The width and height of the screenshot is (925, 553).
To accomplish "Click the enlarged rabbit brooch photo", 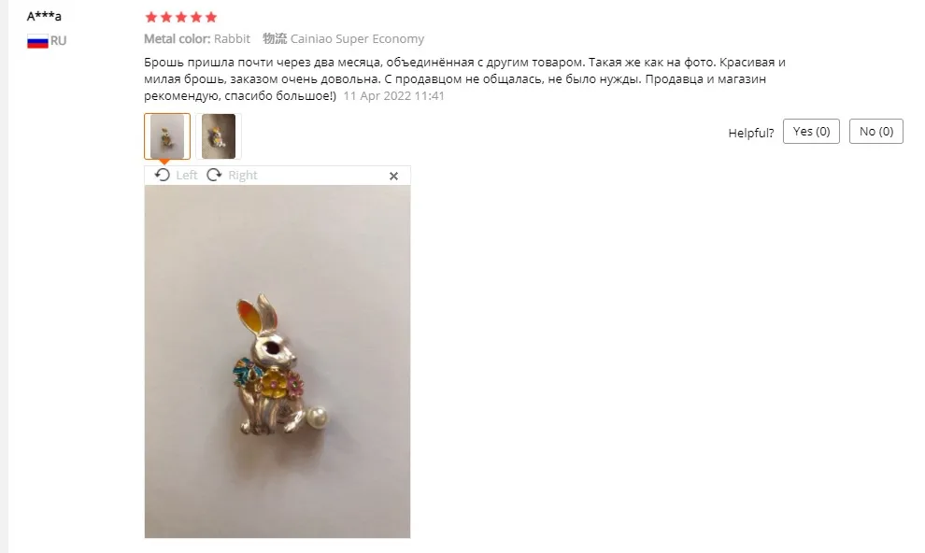I will [277, 362].
